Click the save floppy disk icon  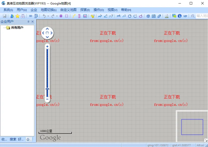[x=5, y=16]
